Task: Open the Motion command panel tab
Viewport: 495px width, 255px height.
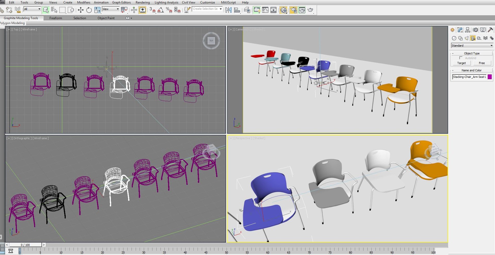Action: pos(475,30)
